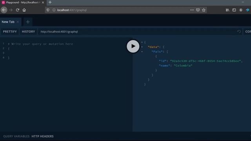Open the Firefox account icon
Image resolution: width=251 pixels, height=141 pixels.
pos(241,10)
